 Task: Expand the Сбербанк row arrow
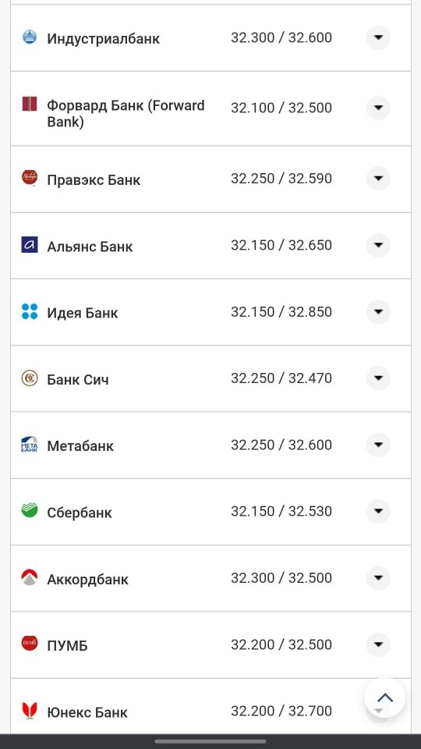(379, 511)
